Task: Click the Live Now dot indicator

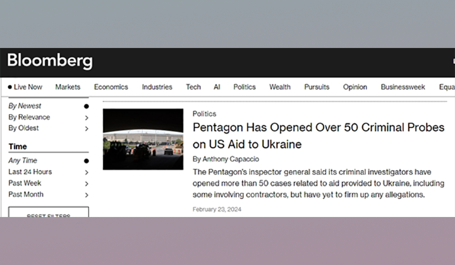Action: (x=10, y=87)
